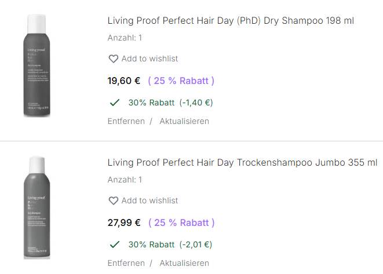Click Aktualisieren for the 198 ml Dry Shampoo
The width and height of the screenshot is (383, 274).
point(184,121)
